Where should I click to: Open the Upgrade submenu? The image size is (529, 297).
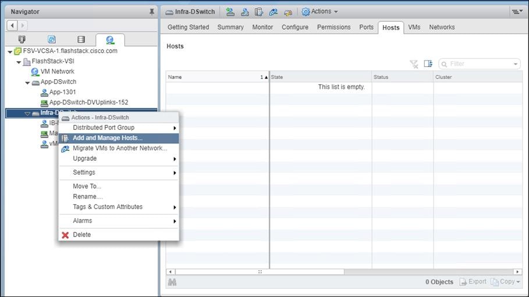pos(118,158)
